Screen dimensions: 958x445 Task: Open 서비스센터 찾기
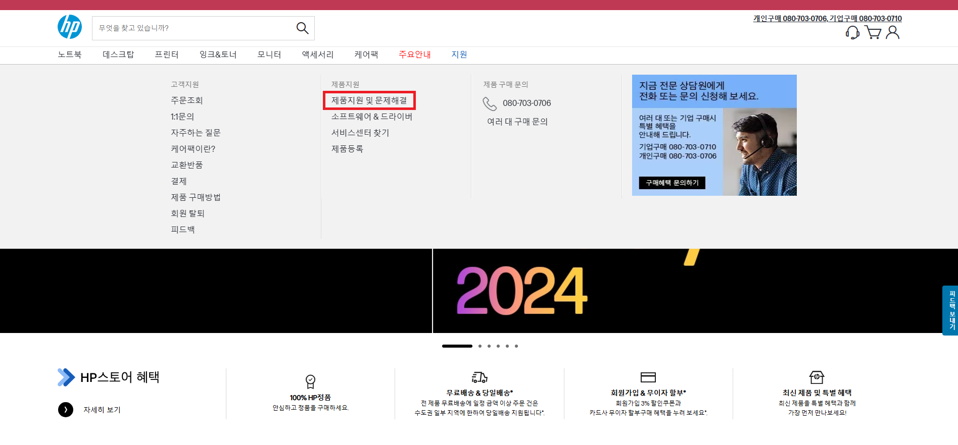click(x=360, y=133)
